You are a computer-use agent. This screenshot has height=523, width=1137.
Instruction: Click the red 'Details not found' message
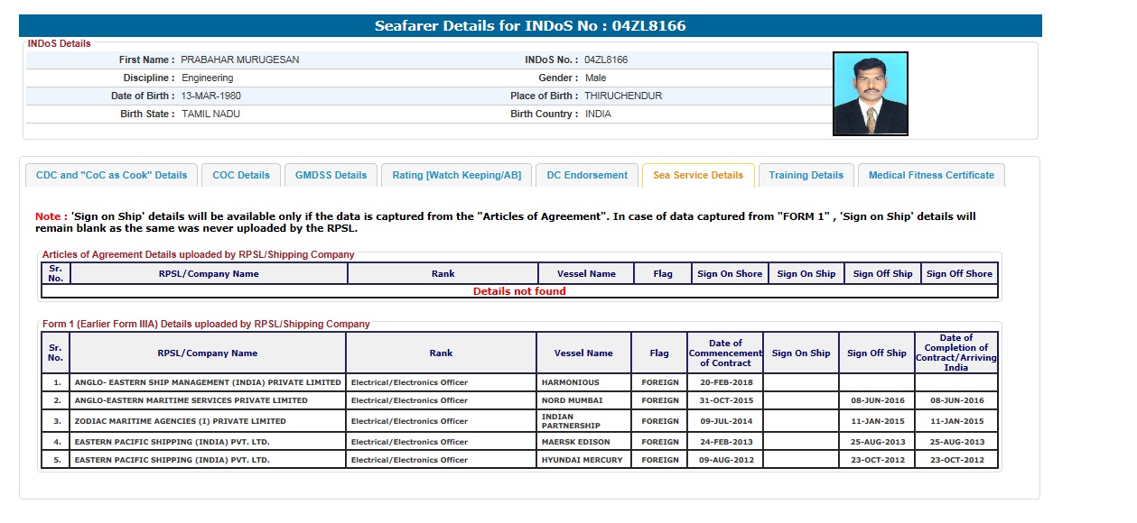coord(519,291)
